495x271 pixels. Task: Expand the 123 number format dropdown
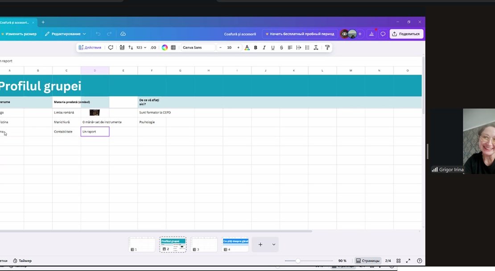click(141, 47)
